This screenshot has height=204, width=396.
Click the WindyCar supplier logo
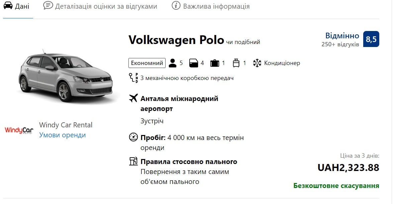19,130
